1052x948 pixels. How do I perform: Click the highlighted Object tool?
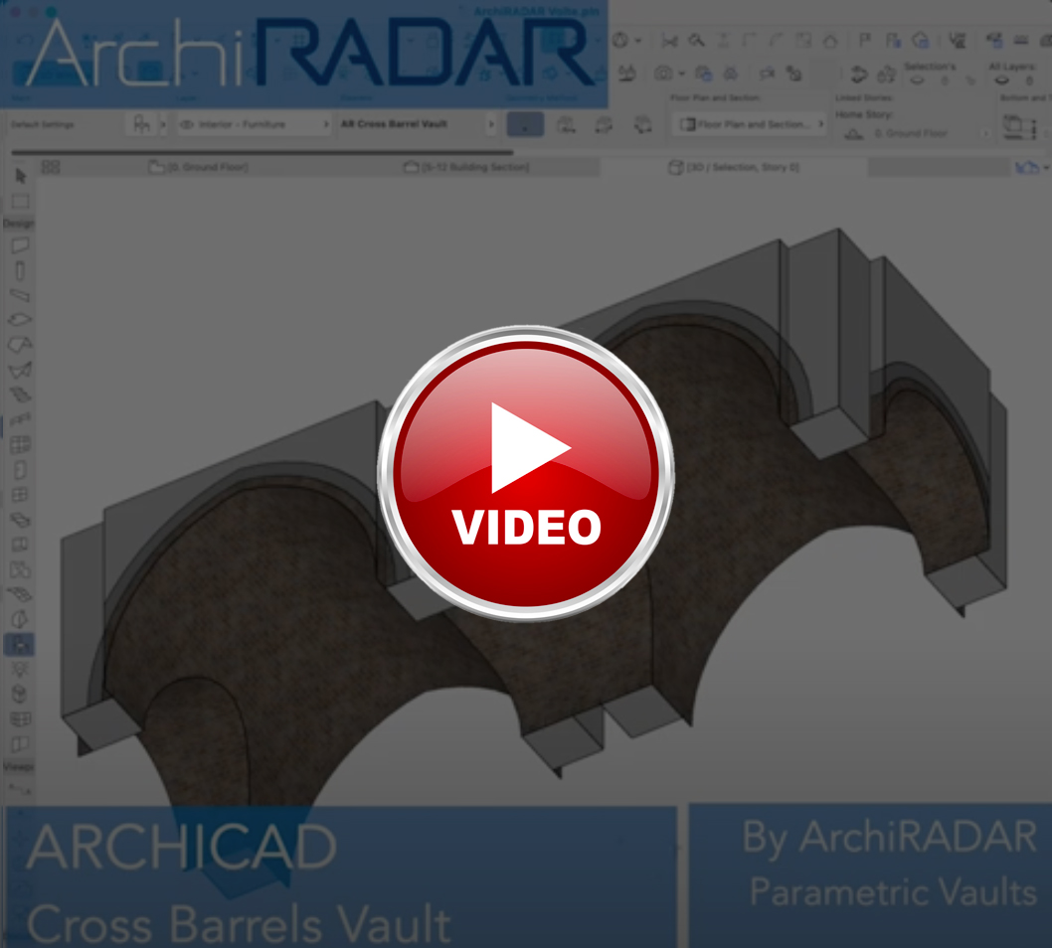click(x=20, y=645)
